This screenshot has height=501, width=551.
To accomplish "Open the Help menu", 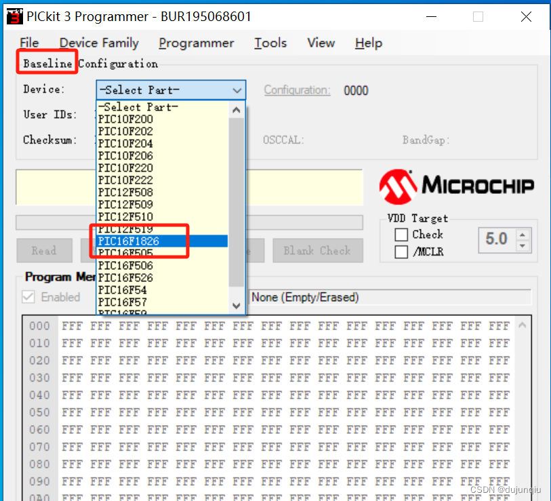I will click(x=368, y=43).
